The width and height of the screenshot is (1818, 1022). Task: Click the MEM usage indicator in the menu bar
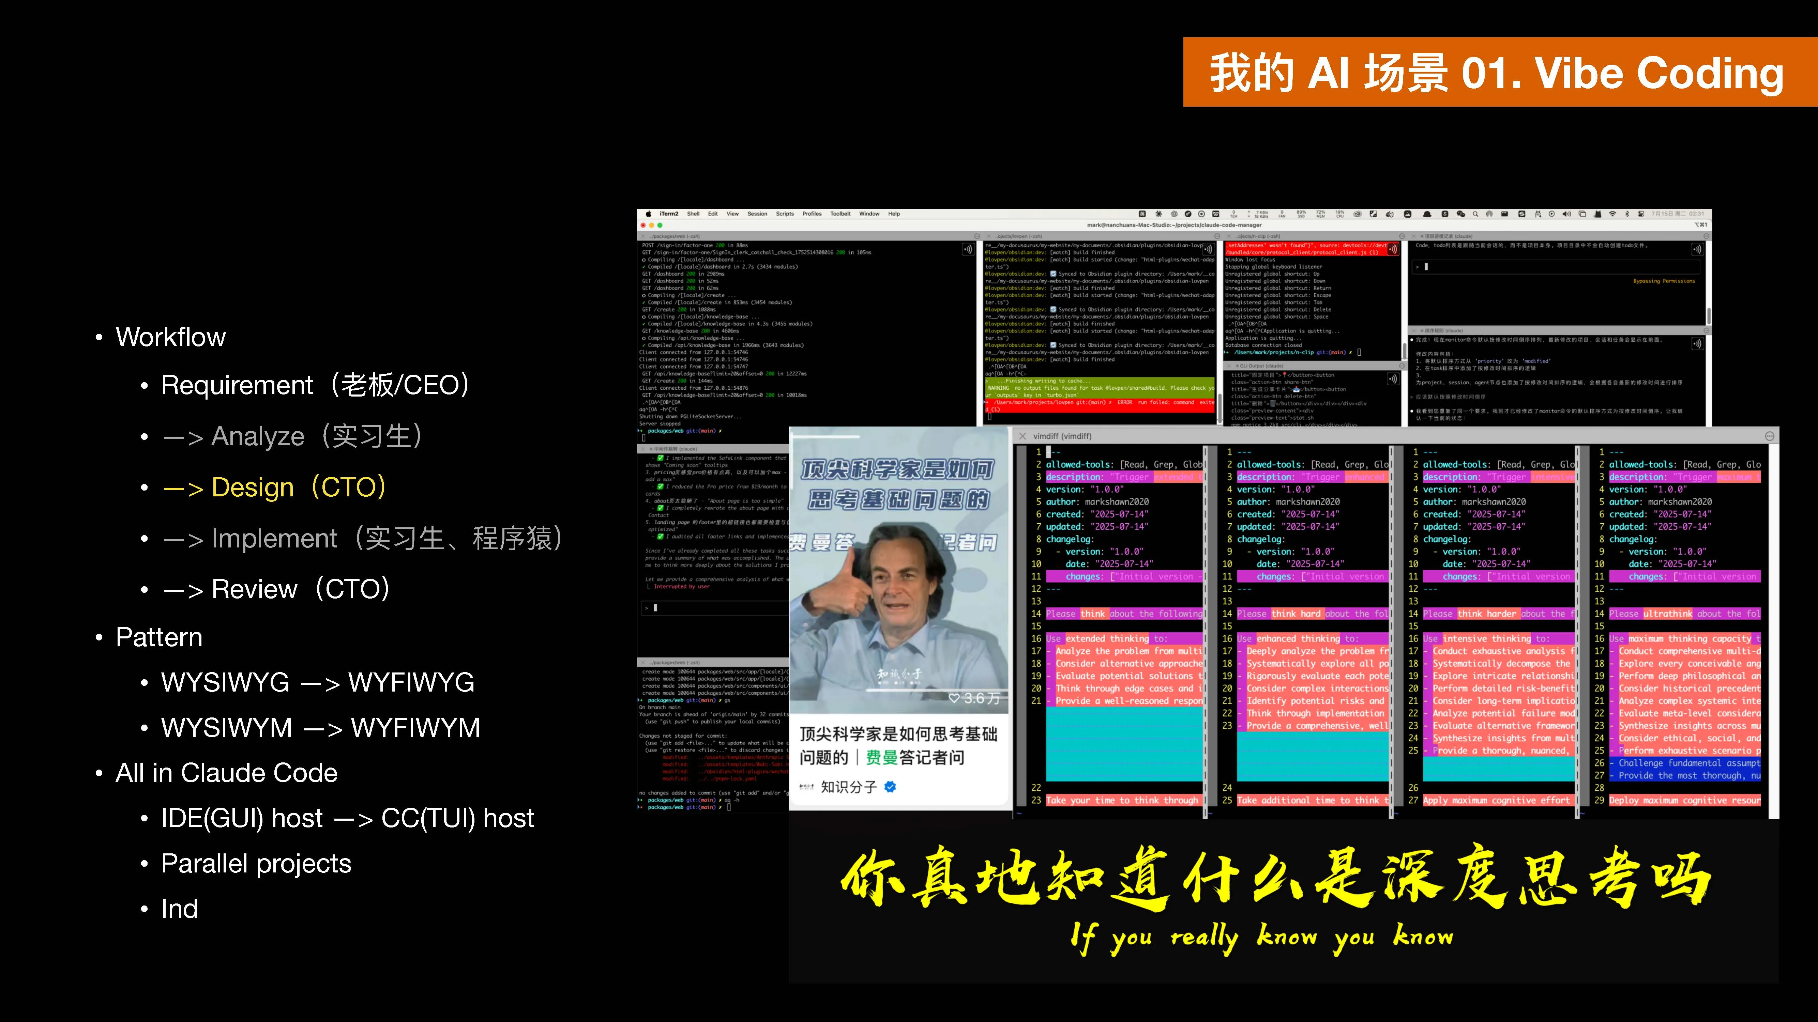pos(1320,214)
